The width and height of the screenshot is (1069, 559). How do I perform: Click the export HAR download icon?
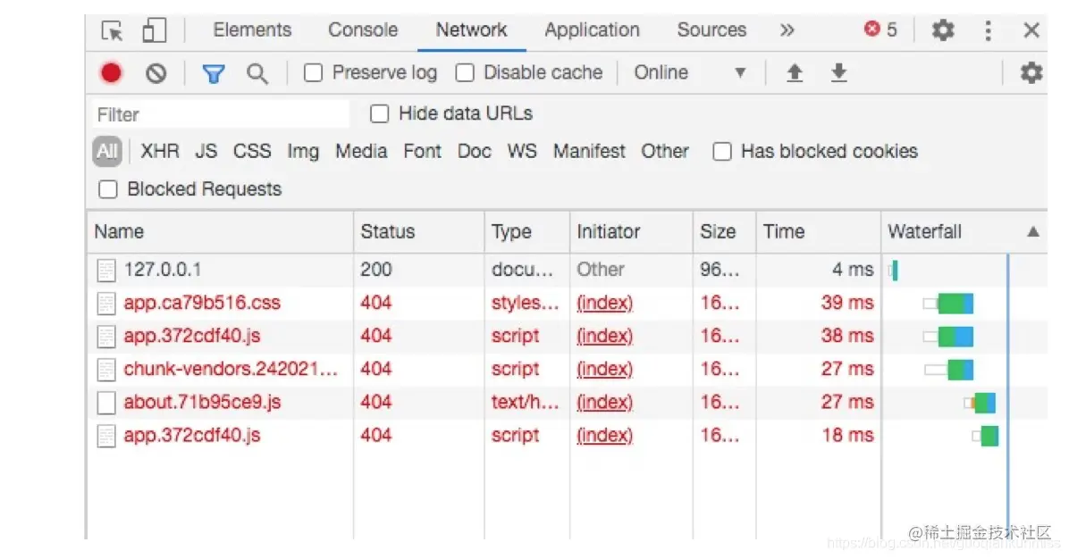click(x=838, y=73)
